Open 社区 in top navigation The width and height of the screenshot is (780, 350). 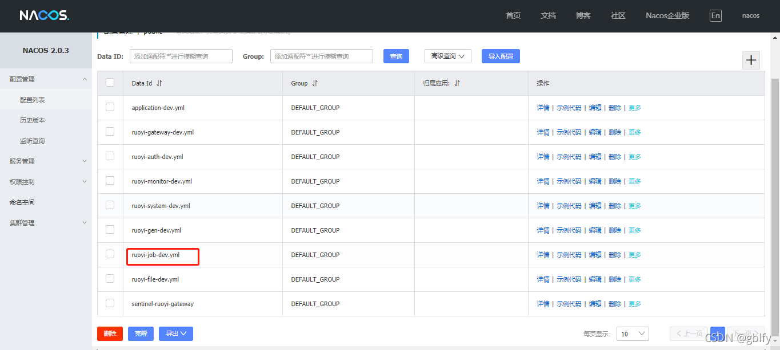[x=618, y=15]
